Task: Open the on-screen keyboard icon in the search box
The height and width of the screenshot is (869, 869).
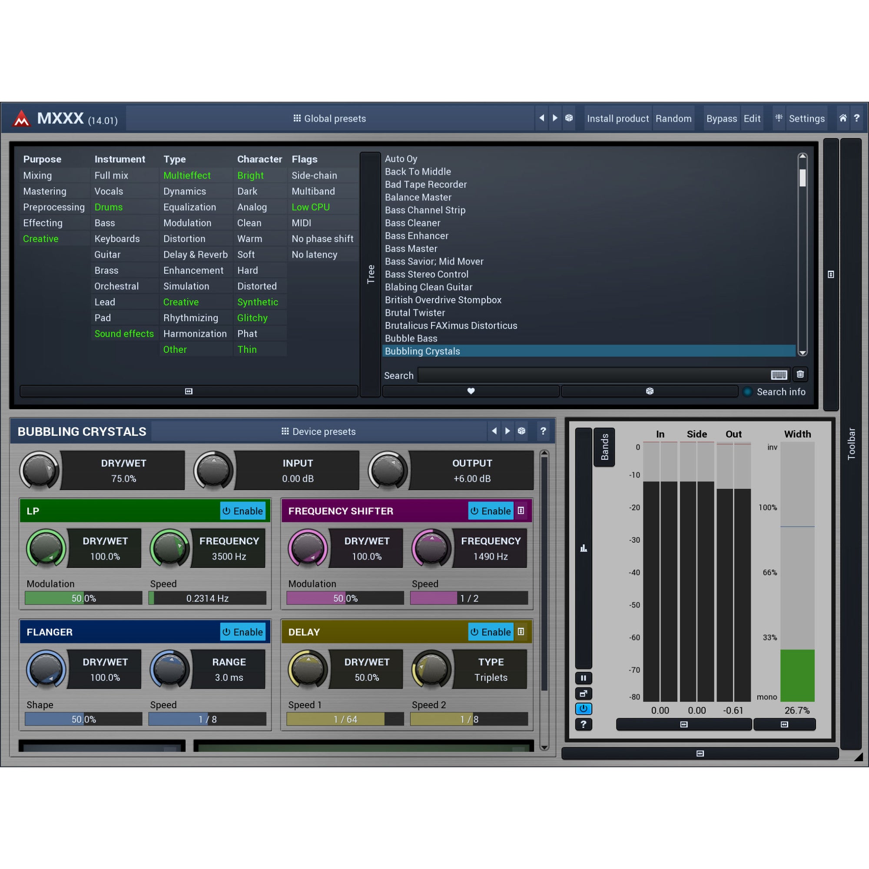Action: click(779, 375)
